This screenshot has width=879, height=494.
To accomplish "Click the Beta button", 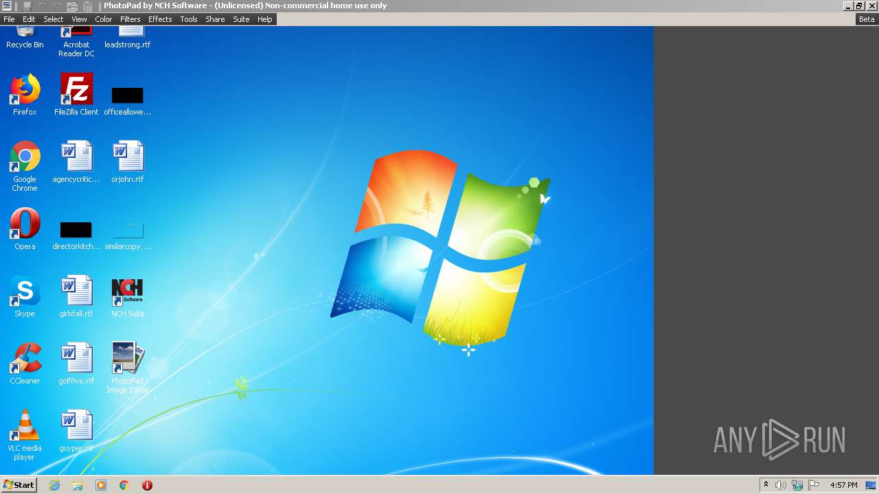I will [x=867, y=19].
